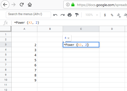Select row 1 header
The width and height of the screenshot is (127, 91).
point(6,35)
